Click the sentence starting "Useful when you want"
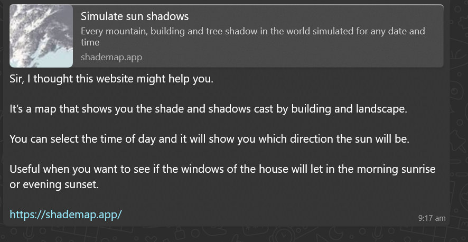Image resolution: width=468 pixels, height=242 pixels. (x=222, y=170)
